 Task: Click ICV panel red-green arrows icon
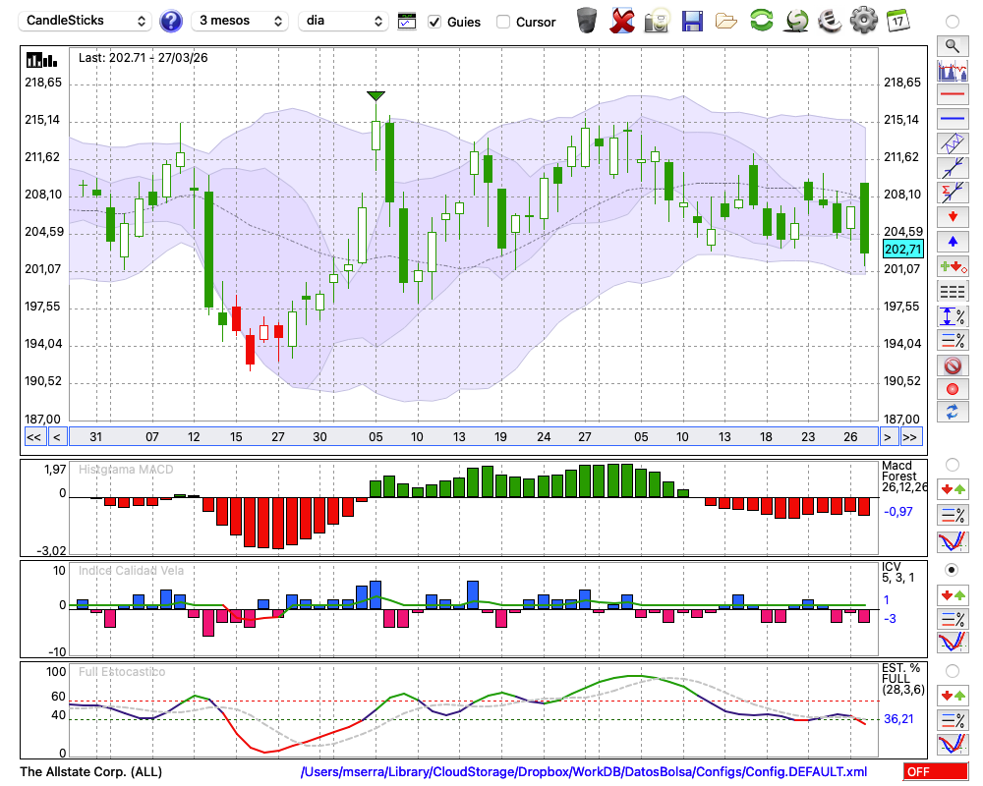[953, 594]
